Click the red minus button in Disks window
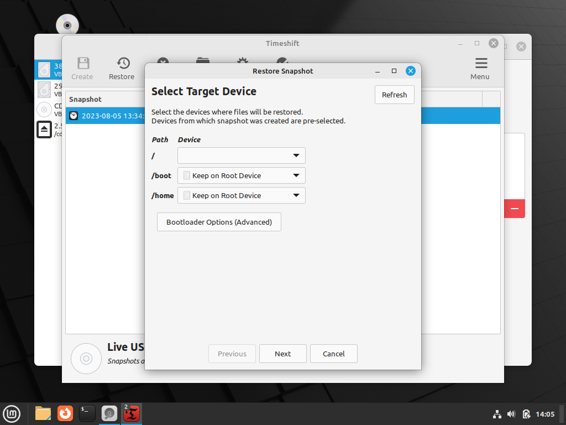This screenshot has width=566, height=425. [x=515, y=209]
